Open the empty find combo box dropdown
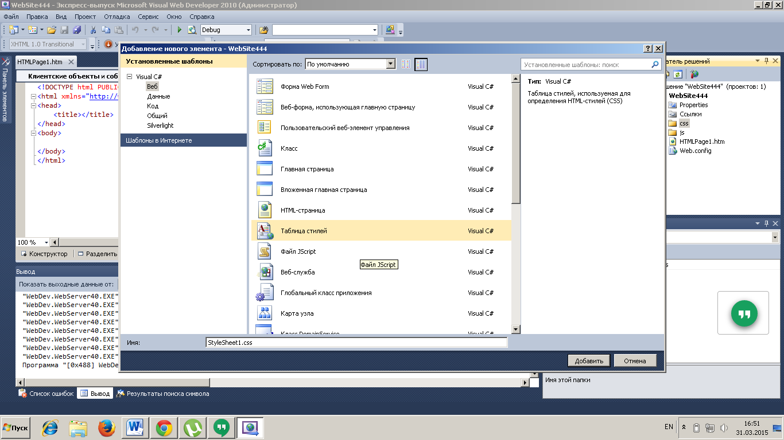784x440 pixels. [375, 30]
